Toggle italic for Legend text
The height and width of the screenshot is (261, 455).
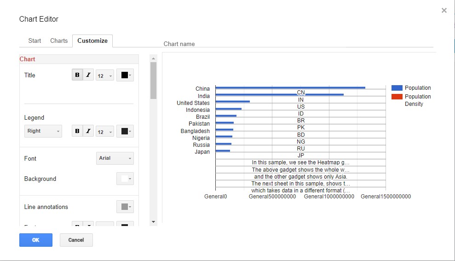point(88,131)
